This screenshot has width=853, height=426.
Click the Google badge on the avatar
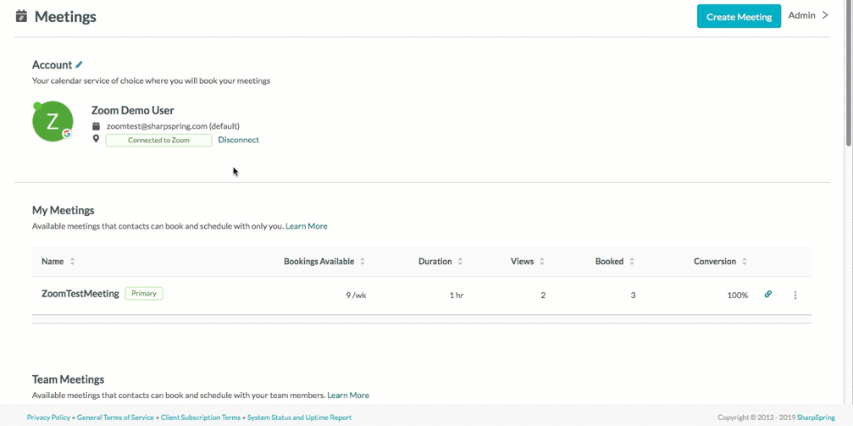click(x=68, y=133)
